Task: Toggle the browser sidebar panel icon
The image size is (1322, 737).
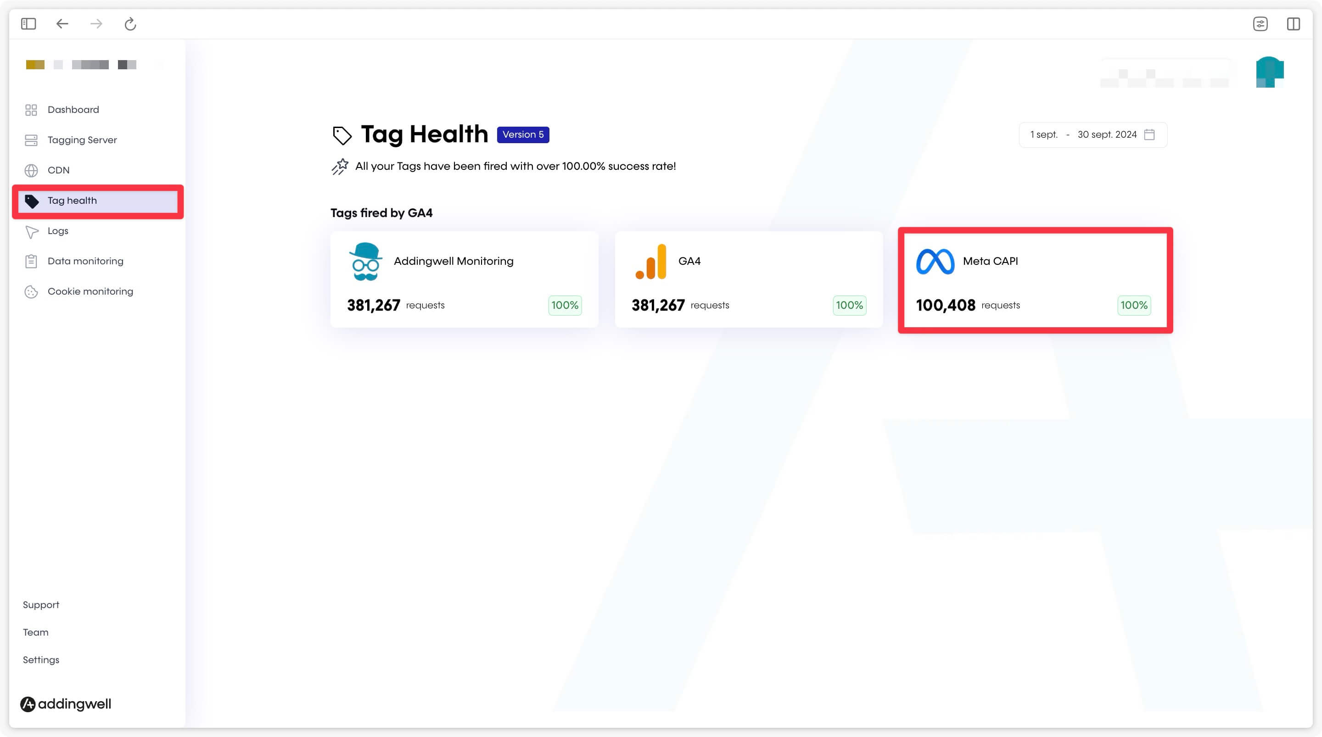Action: pos(28,23)
